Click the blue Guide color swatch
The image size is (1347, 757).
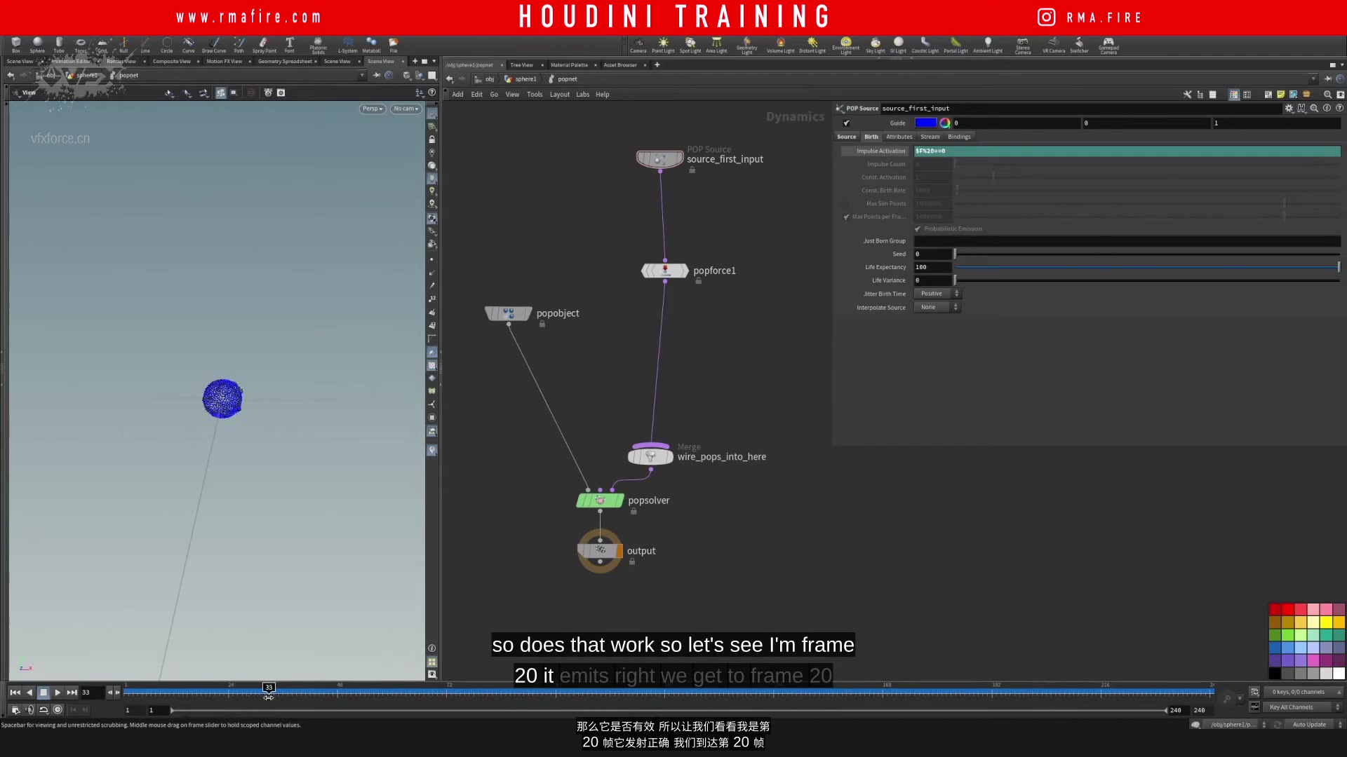[x=925, y=123]
